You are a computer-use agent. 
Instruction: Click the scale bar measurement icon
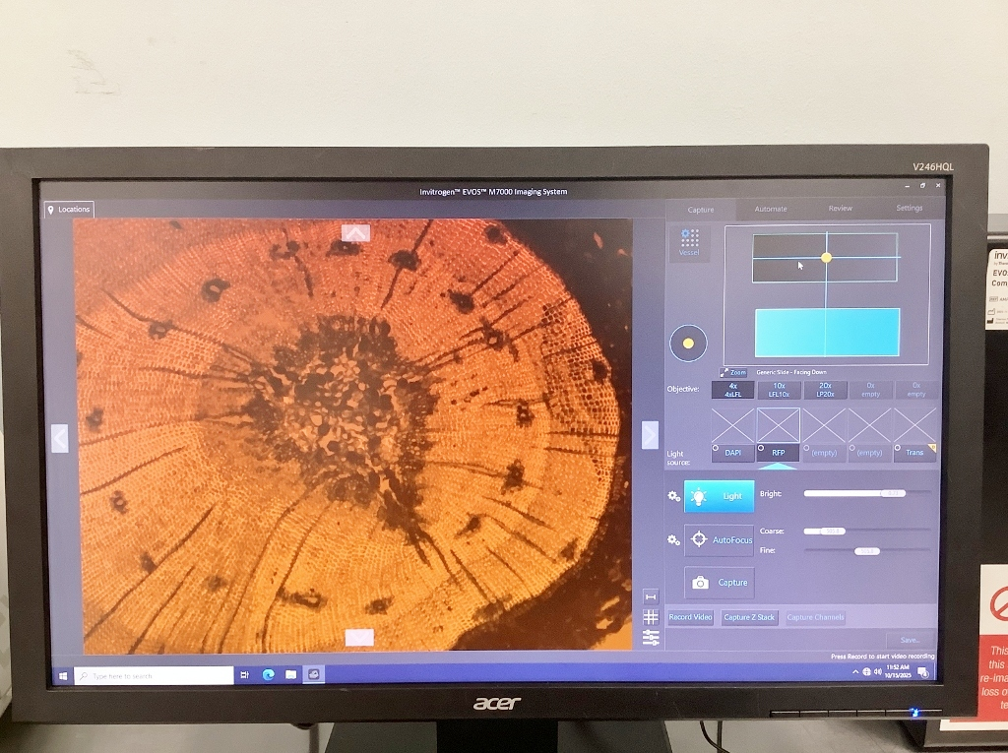point(650,596)
